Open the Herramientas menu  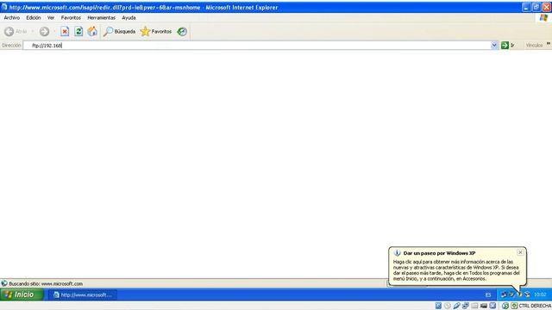(101, 17)
